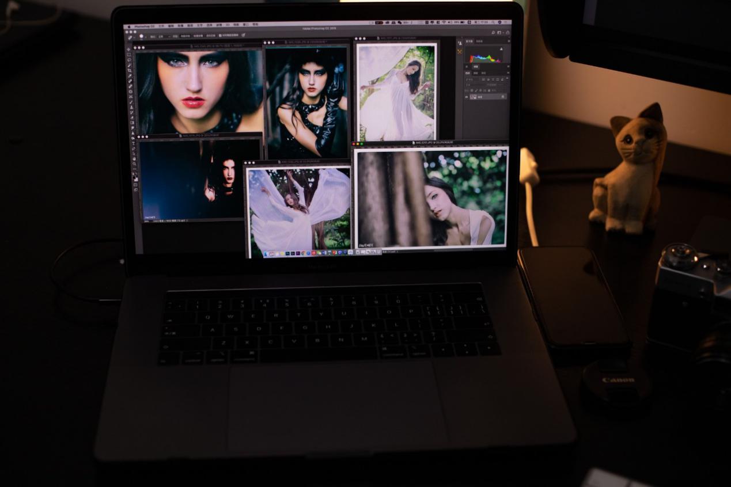731x487 pixels.
Task: Click the histogram cached-data warning triangle
Action: coord(501,49)
